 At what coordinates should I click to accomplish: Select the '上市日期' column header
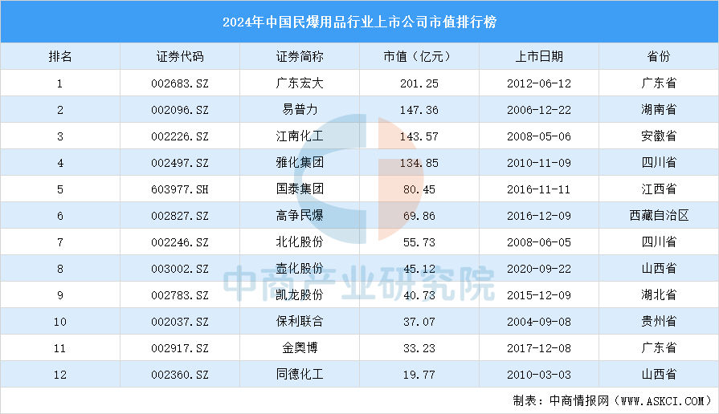(539, 56)
